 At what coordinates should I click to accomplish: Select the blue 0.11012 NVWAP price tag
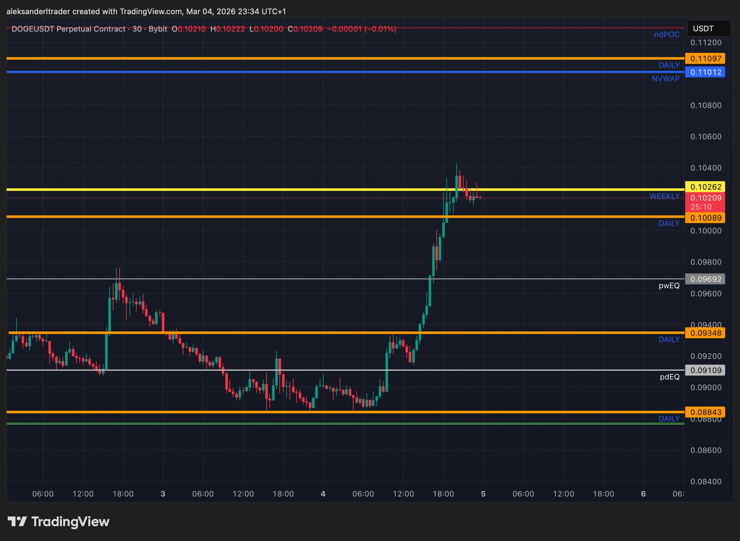coord(705,72)
